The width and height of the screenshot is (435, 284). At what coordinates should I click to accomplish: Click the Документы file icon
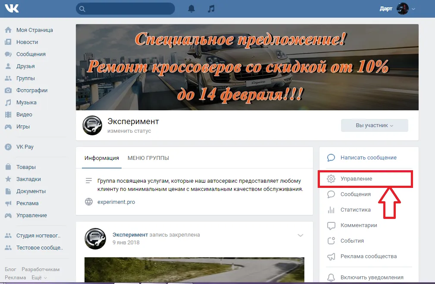(8, 191)
